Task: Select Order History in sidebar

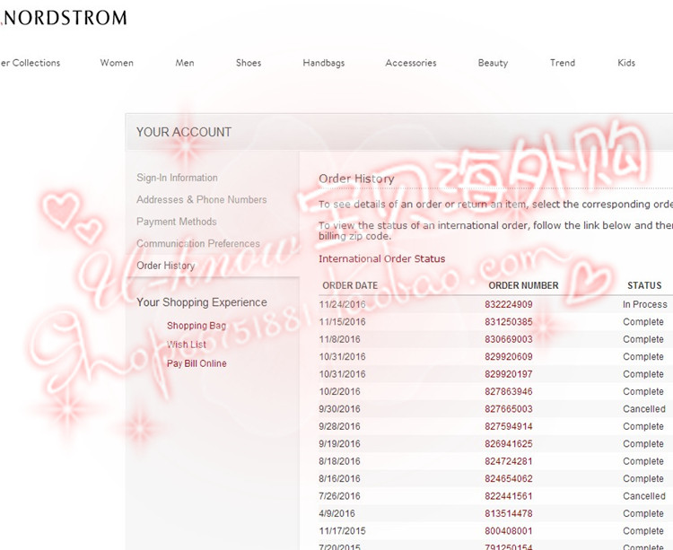Action: click(166, 266)
